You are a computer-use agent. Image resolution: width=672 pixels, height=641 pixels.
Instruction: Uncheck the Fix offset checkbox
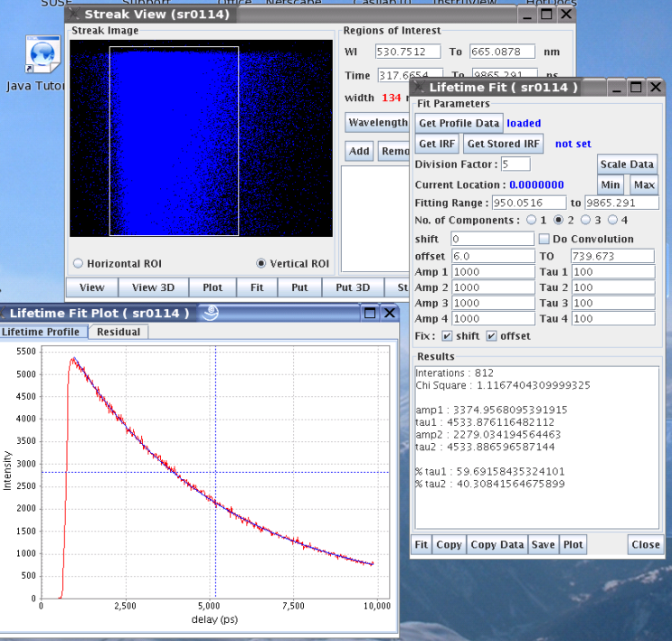pyautogui.click(x=491, y=336)
